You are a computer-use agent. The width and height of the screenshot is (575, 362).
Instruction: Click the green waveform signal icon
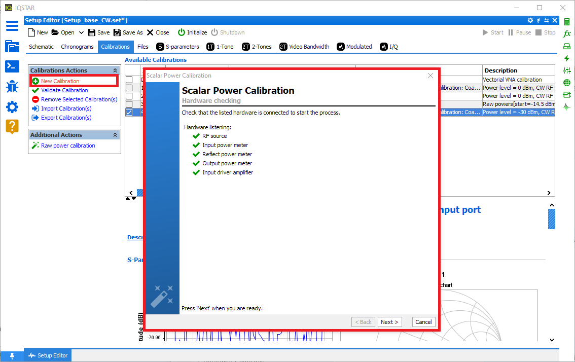point(567,107)
